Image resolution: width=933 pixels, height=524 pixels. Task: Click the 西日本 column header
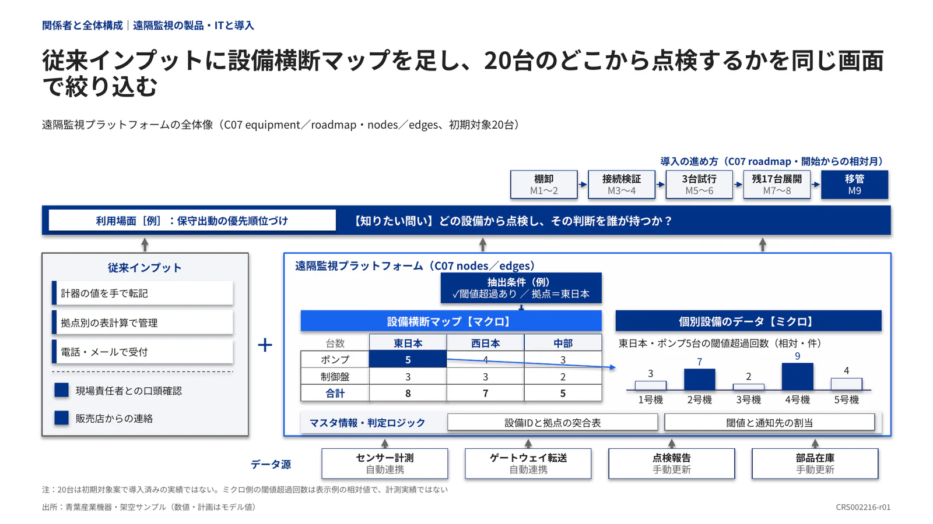pyautogui.click(x=485, y=343)
